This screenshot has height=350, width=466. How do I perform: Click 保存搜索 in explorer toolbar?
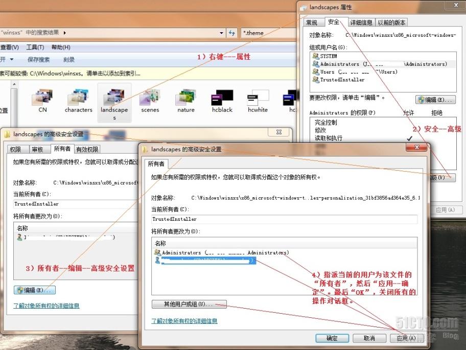coord(39,59)
